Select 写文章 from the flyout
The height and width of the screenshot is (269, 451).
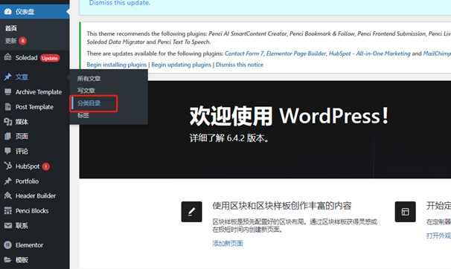pos(86,91)
